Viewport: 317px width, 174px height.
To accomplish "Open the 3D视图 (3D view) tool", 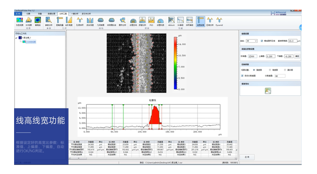I will click(29, 21).
